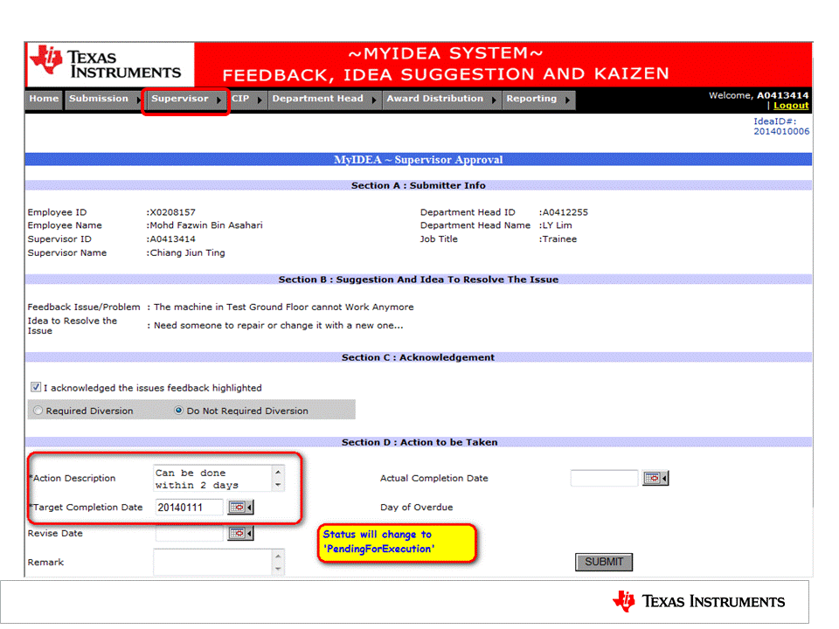
Task: Open calendar picker for Actual Completion Date
Action: tap(655, 478)
